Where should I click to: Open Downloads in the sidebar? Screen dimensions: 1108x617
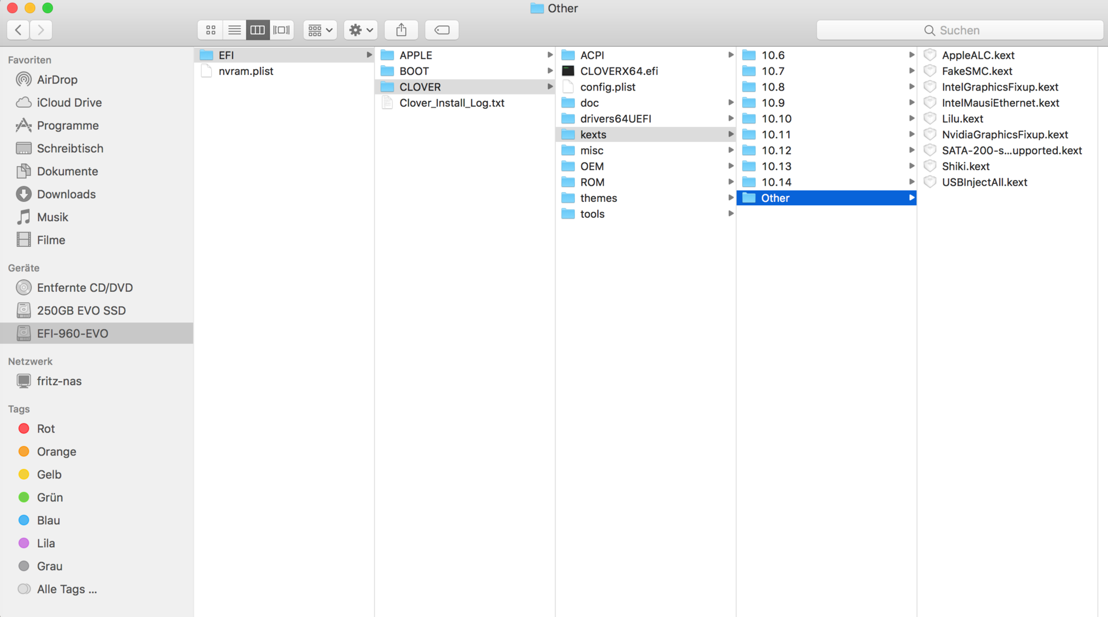coord(97,194)
